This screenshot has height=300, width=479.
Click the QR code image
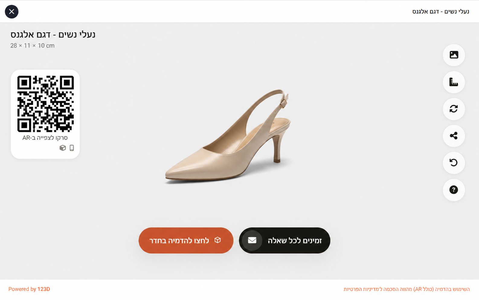click(x=45, y=104)
